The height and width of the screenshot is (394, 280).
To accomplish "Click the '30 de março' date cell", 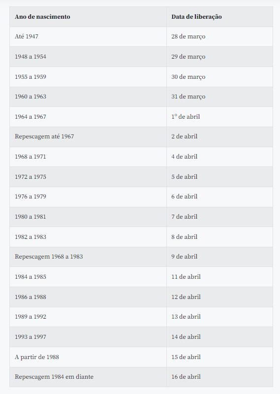I will pos(220,77).
